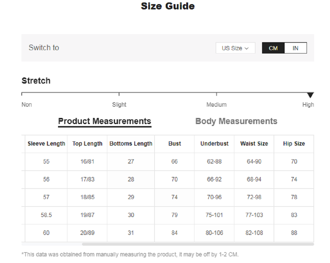330x263 pixels.
Task: Select the Product Measurements tab
Action: point(105,121)
